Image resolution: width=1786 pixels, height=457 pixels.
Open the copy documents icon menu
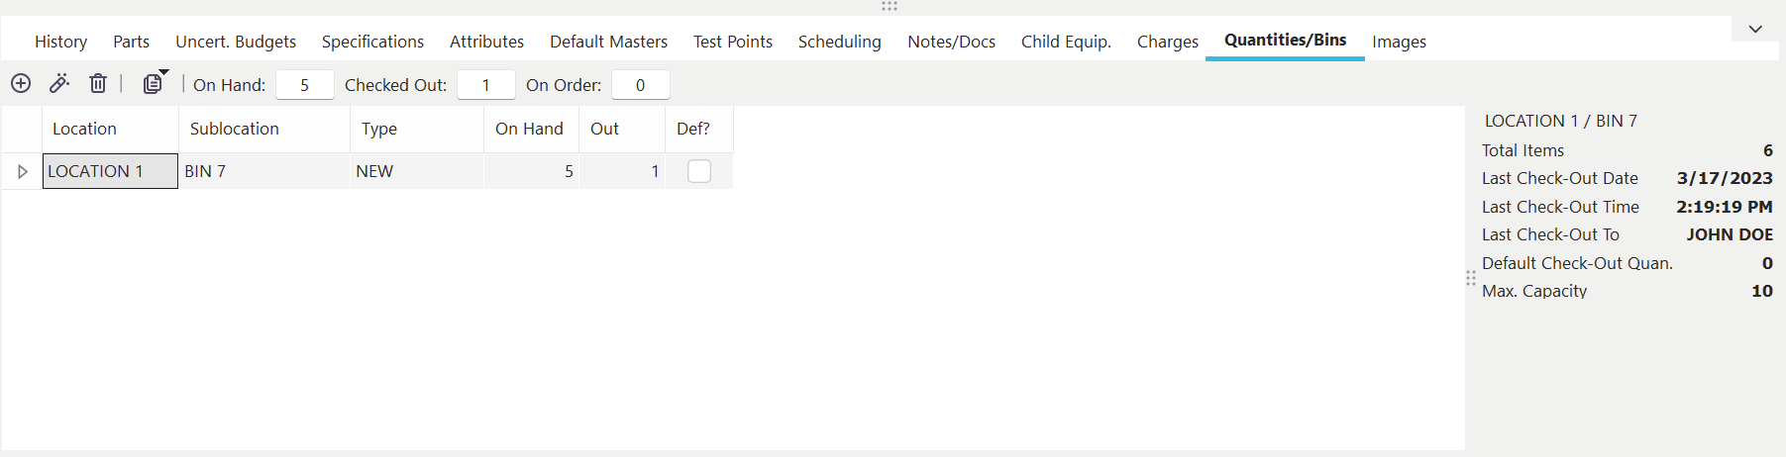[x=154, y=84]
